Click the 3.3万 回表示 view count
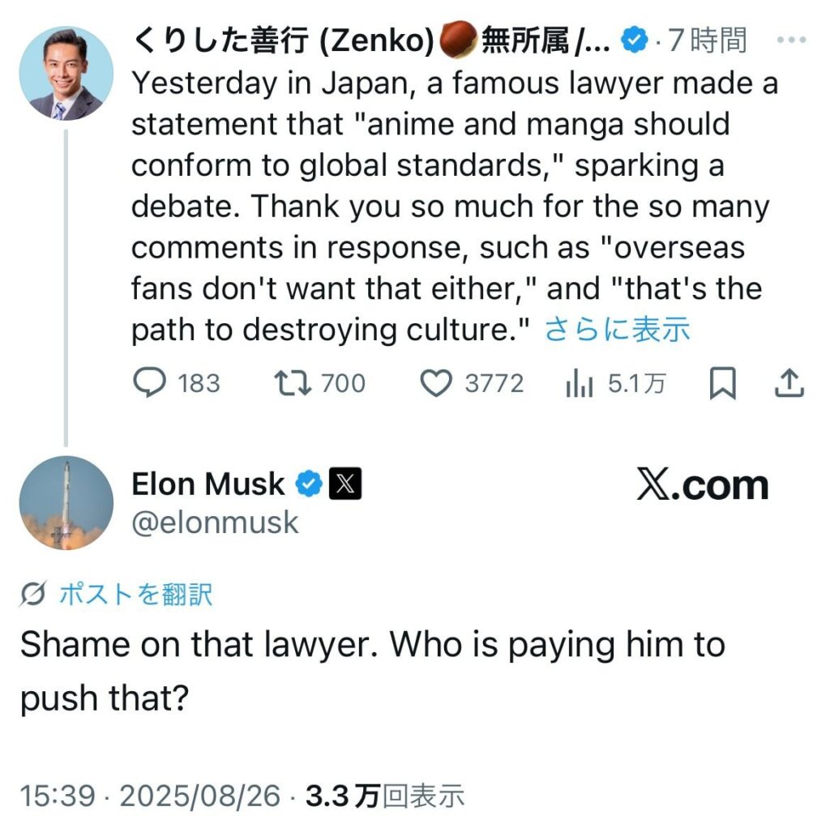 (383, 796)
